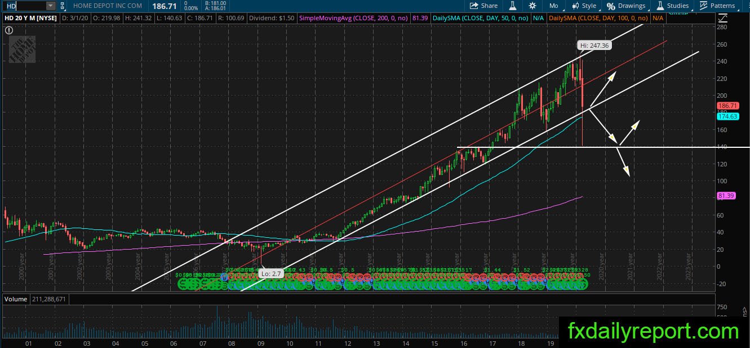Viewport: 750px width, 348px height.
Task: Click the A: 186.01 ask quote
Action: pos(216,8)
